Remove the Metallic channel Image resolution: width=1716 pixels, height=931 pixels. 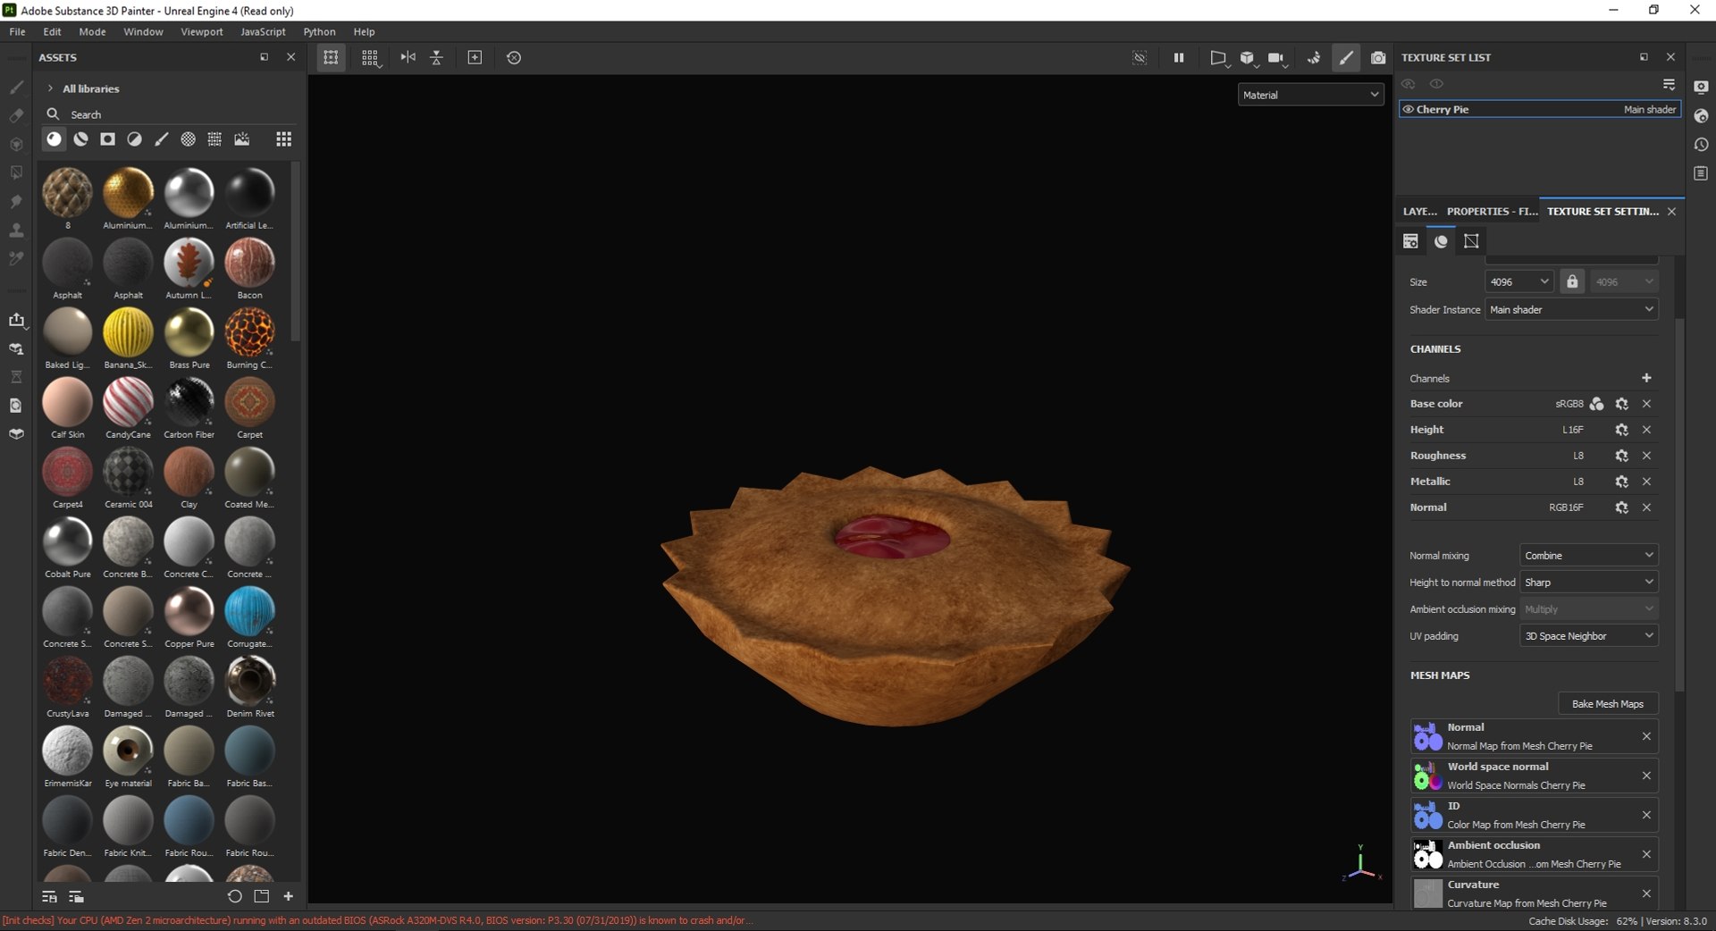coord(1646,482)
